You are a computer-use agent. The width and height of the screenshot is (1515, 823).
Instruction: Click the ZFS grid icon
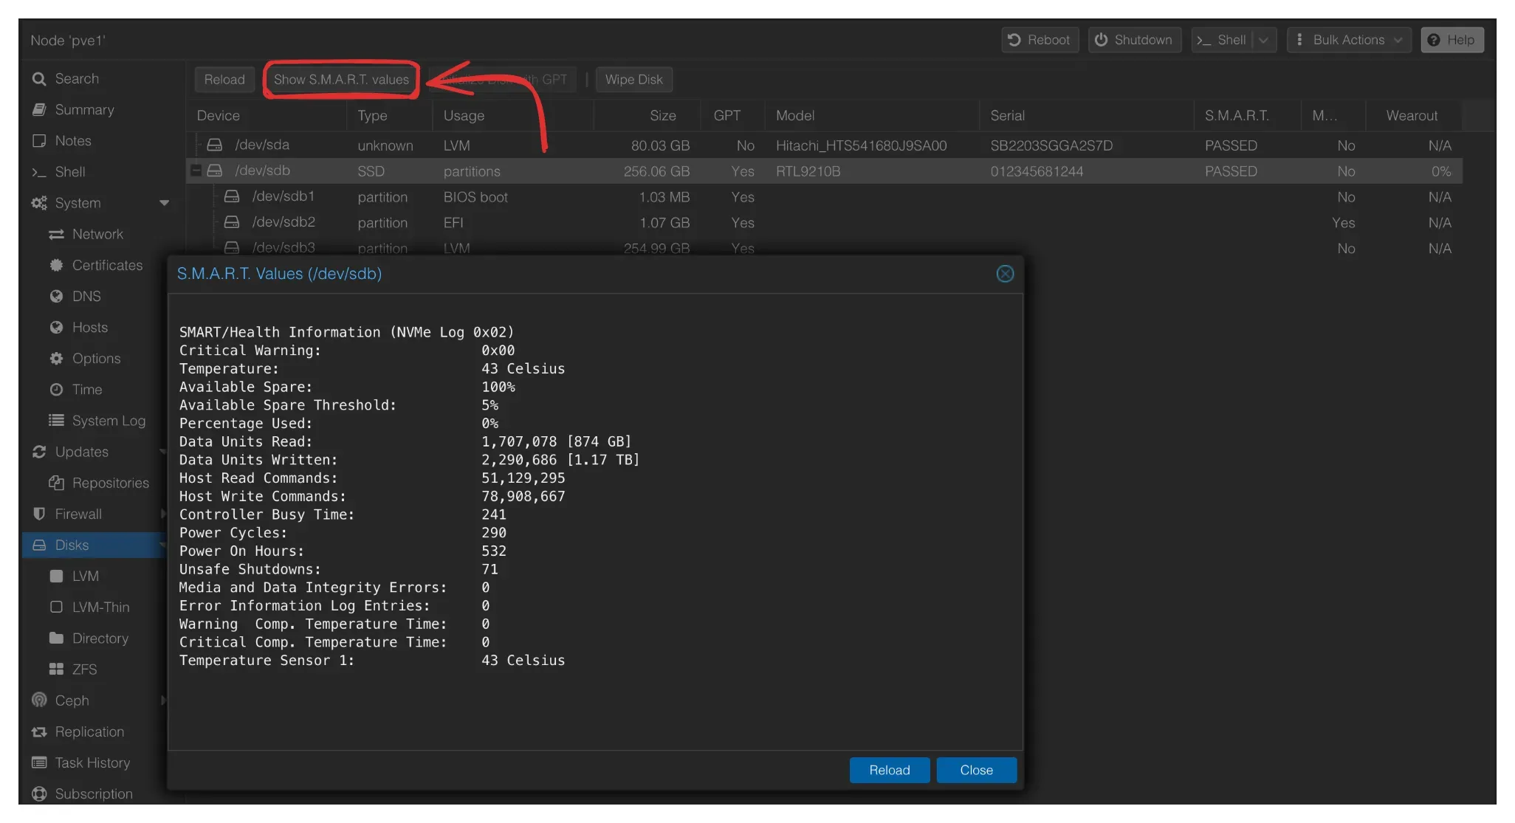point(56,669)
